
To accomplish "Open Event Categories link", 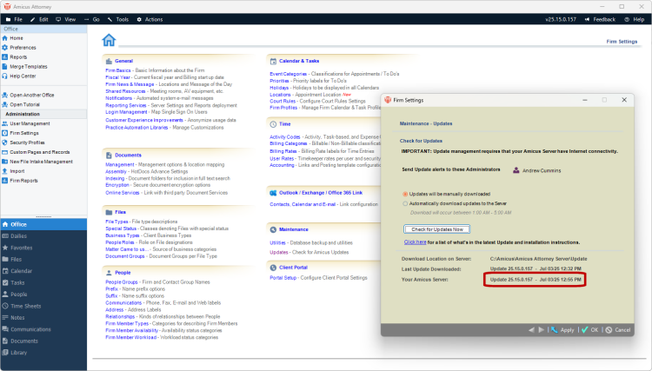I will coord(288,74).
